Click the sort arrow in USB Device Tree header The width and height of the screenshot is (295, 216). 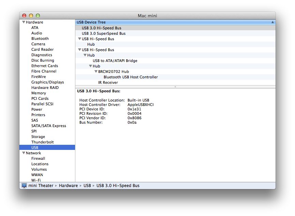tap(272, 22)
